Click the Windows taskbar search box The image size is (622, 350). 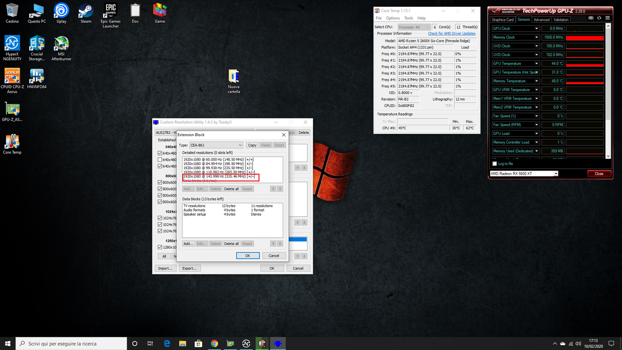(71, 343)
